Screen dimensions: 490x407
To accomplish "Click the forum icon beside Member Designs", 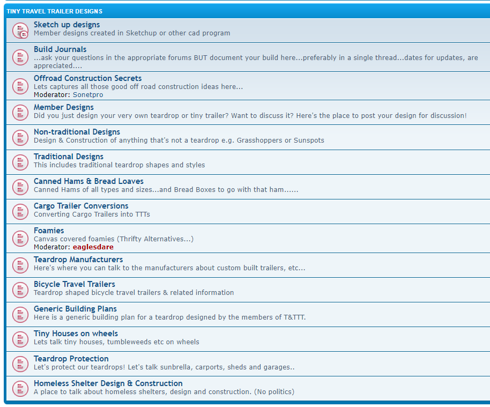I will click(20, 112).
